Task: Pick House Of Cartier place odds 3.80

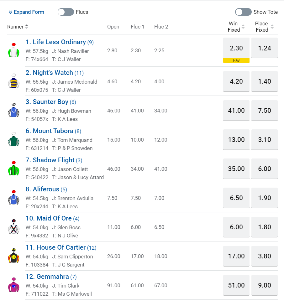Action: pos(265,256)
